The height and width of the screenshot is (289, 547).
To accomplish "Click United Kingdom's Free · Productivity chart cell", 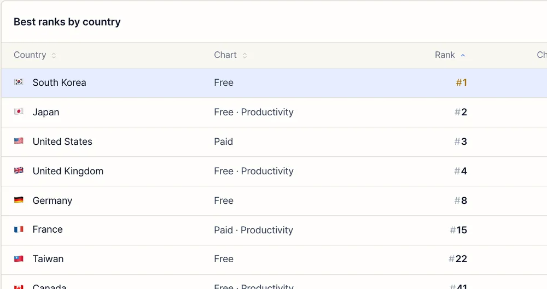I will coord(254,171).
